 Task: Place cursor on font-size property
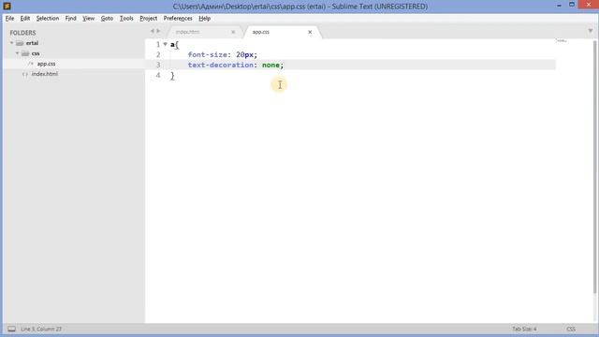click(x=207, y=54)
